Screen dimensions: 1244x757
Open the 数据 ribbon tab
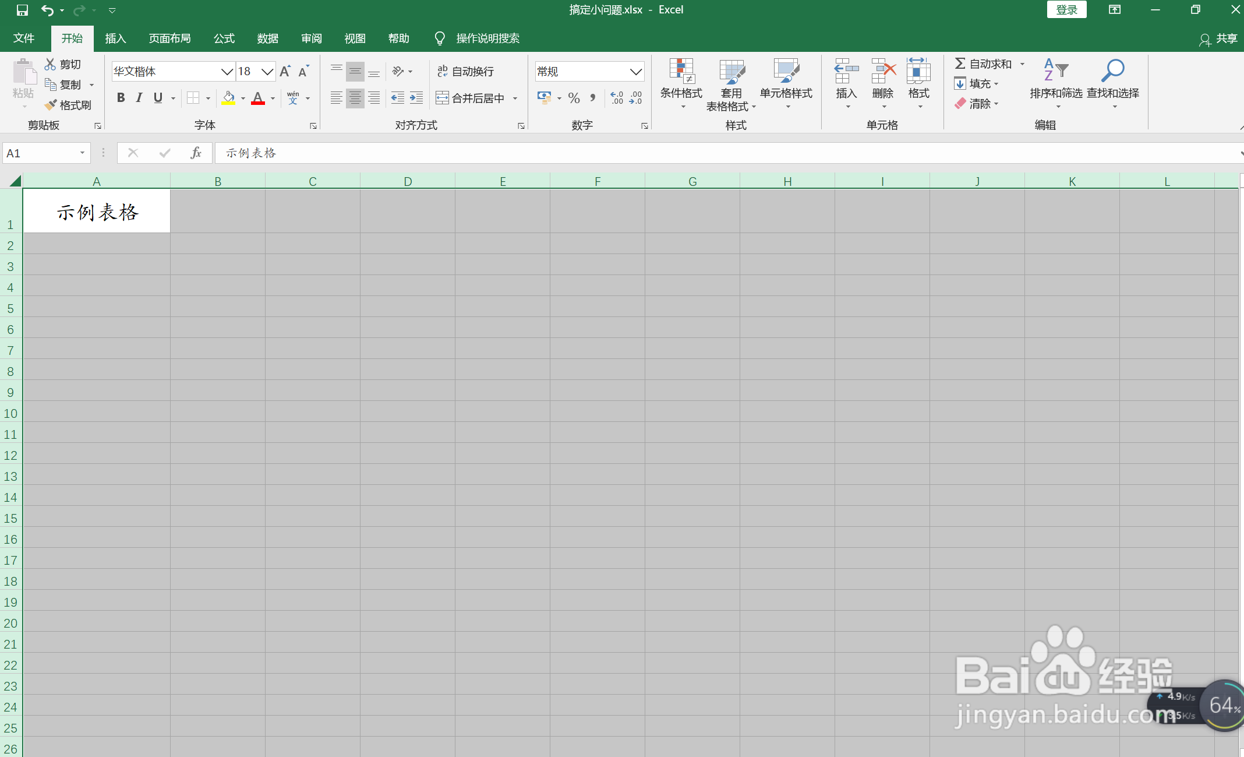point(267,38)
